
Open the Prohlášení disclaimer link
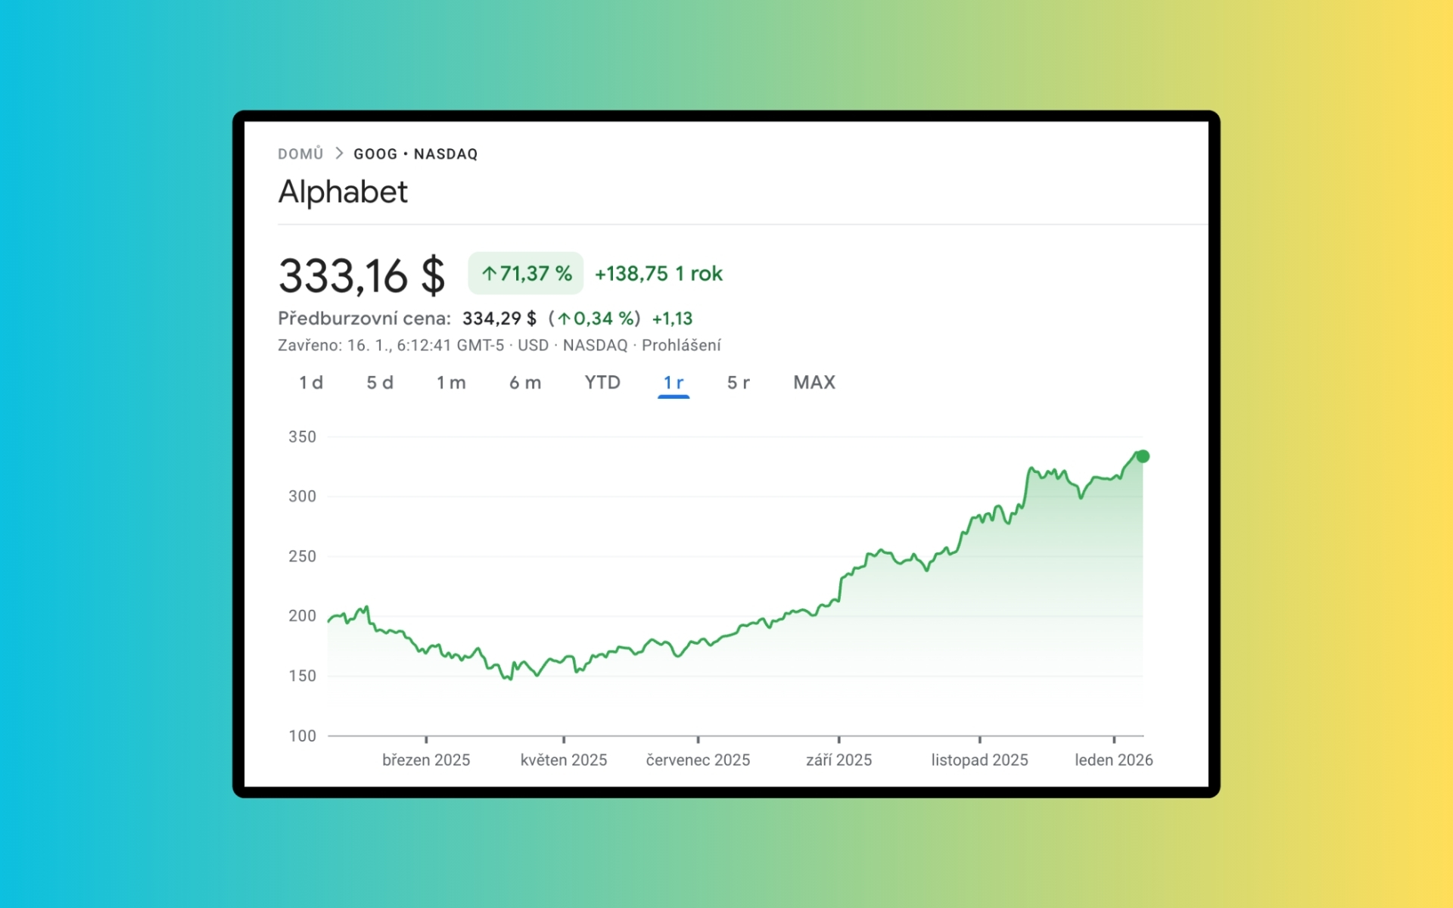pos(681,345)
